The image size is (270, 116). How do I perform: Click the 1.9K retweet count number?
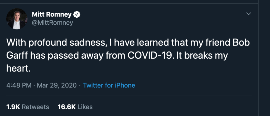13,107
